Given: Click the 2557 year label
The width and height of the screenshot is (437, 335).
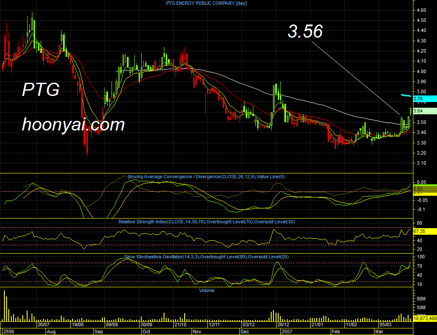Looking at the screenshot, I should pos(287,331).
